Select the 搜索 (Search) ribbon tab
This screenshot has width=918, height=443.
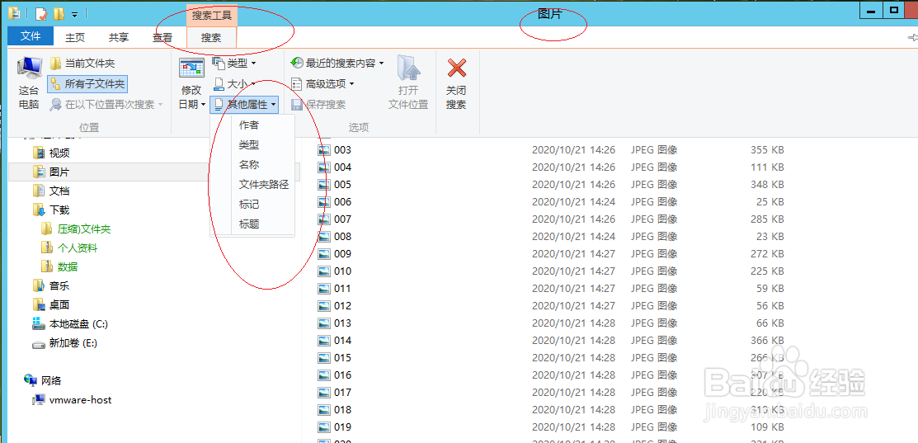211,37
